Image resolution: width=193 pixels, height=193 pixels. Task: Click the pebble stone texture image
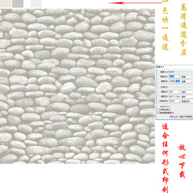[77, 86]
